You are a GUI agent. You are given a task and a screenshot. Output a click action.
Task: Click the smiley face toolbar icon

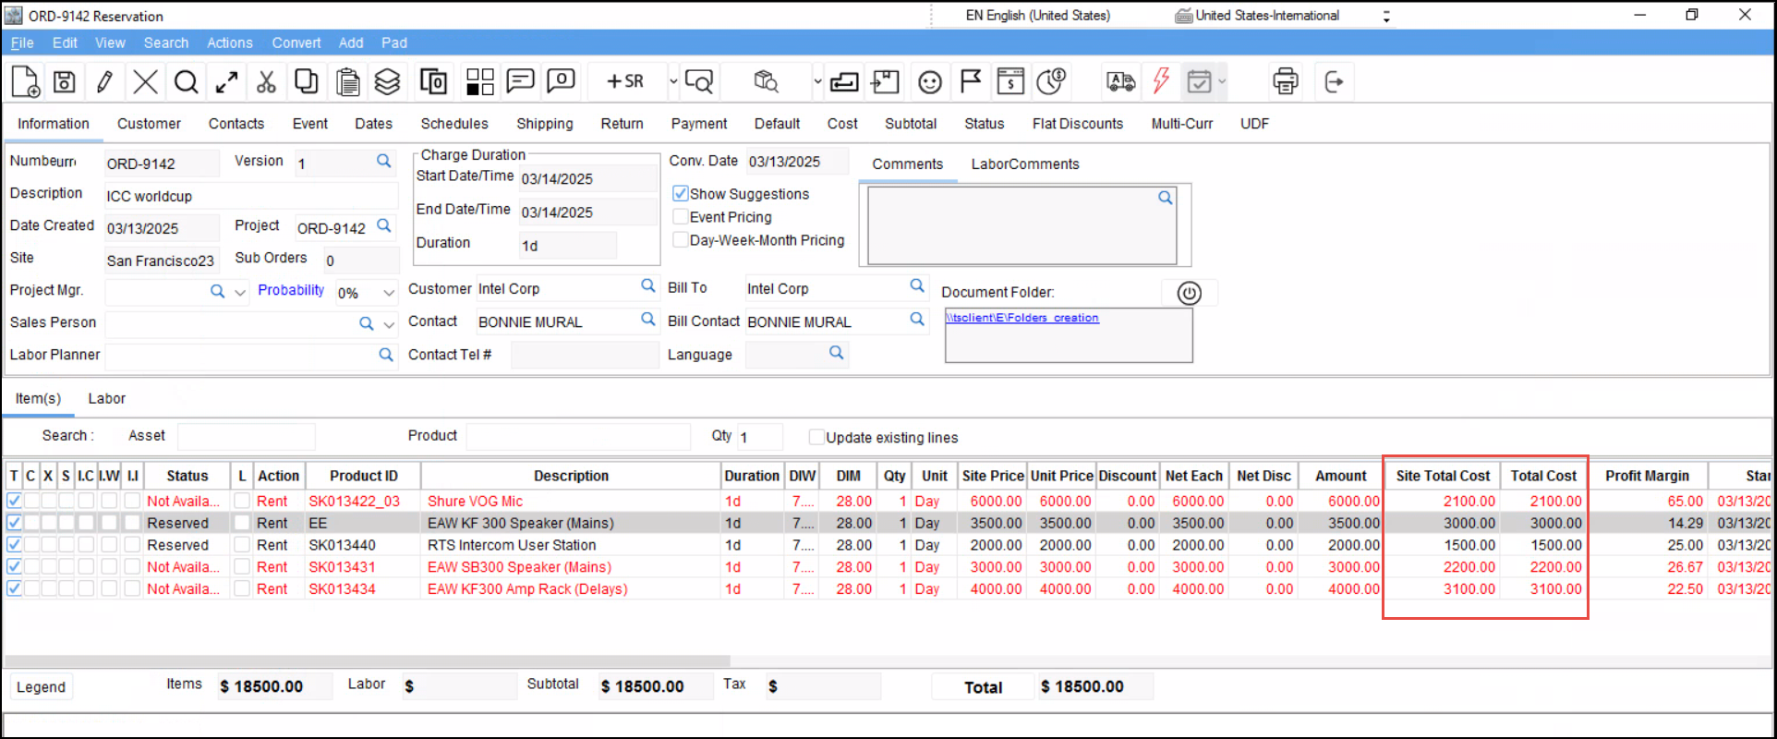click(x=929, y=82)
